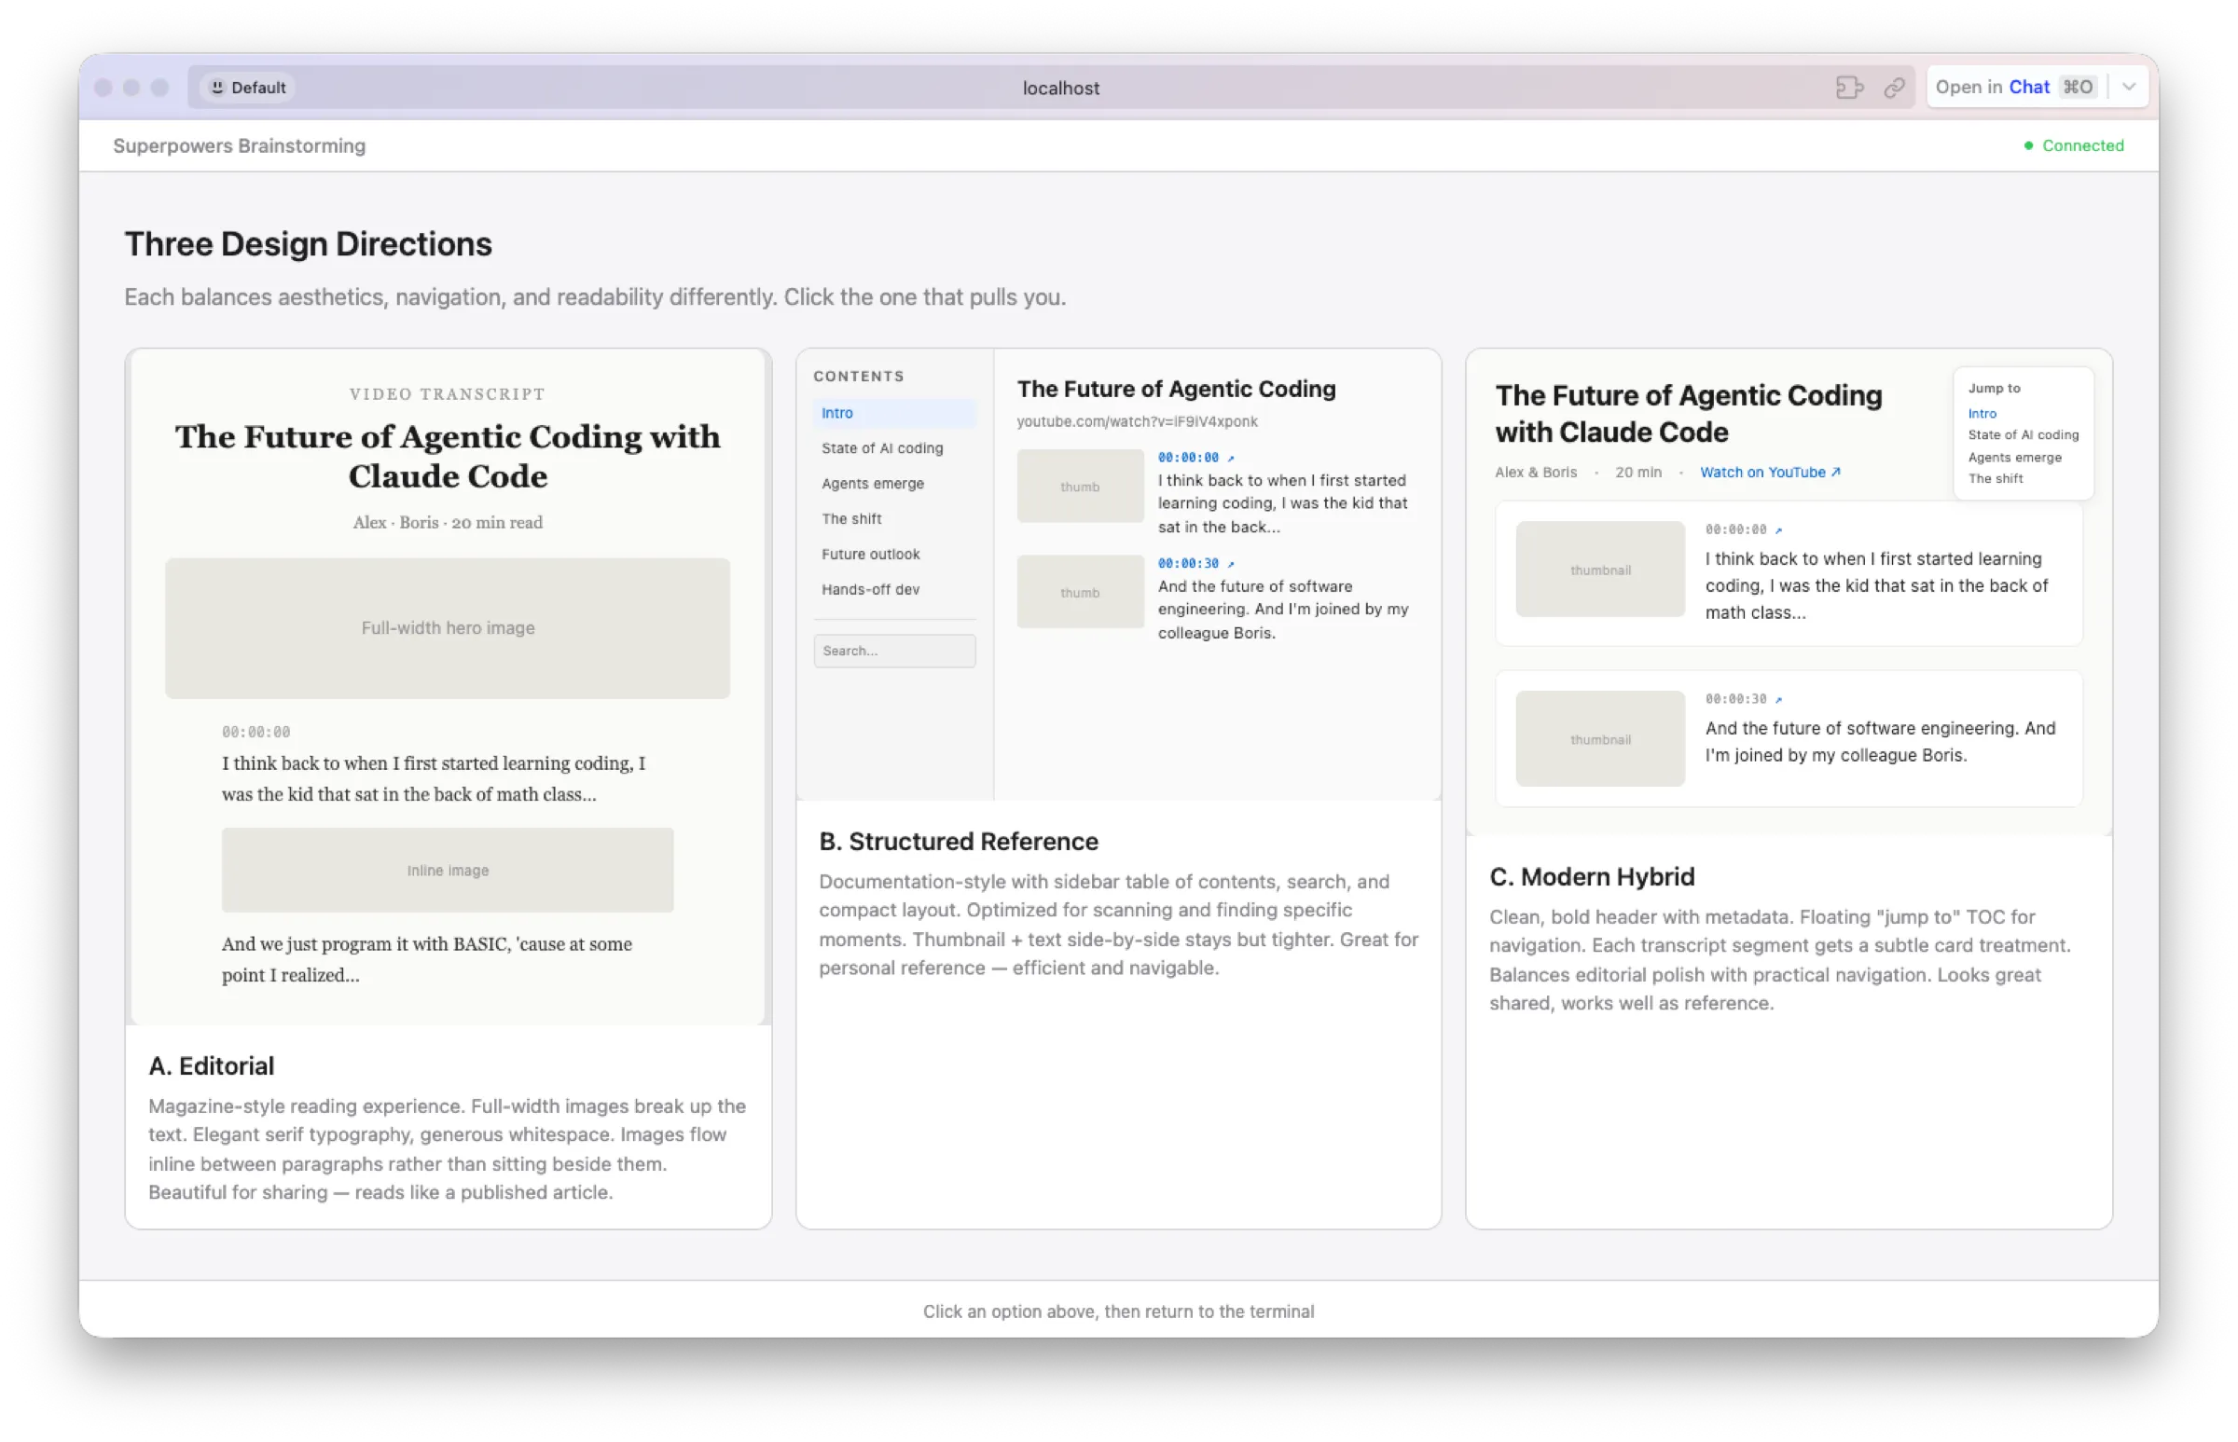2238x1442 pixels.
Task: Expand the Open in Chat dropdown arrow
Action: (2128, 87)
